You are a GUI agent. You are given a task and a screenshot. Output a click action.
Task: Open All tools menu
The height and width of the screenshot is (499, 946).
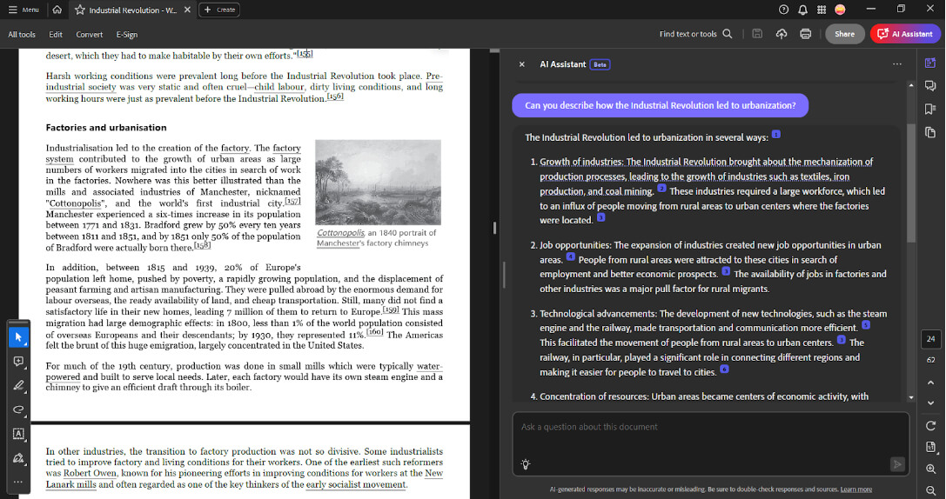(22, 35)
